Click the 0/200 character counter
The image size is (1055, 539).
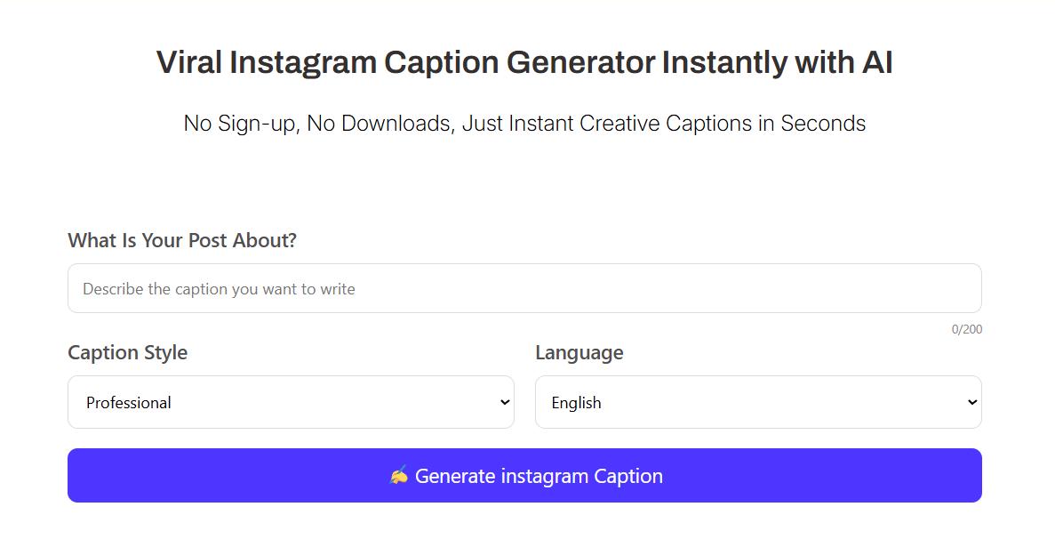[967, 329]
